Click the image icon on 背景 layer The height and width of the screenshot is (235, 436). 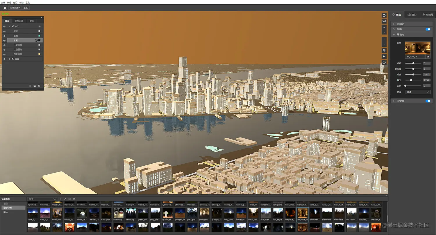[x=13, y=59]
